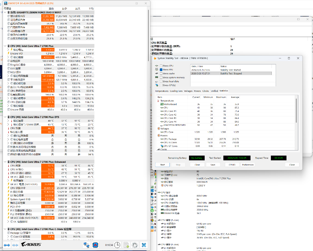
Task: Click the collapse-columns inward arrows icon in HWiNFO
Action: coord(14,245)
